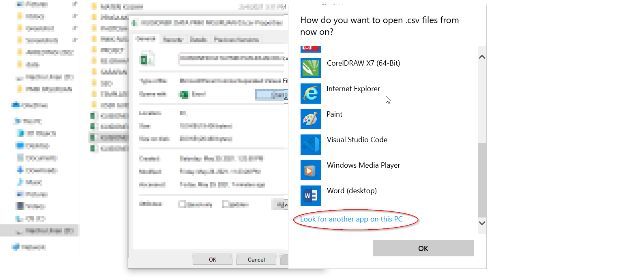Image resolution: width=636 pixels, height=277 pixels.
Task: Toggle the Hidden attribute checkbox
Action: point(226,205)
